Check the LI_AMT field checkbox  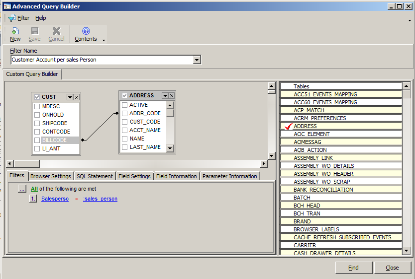(37, 148)
